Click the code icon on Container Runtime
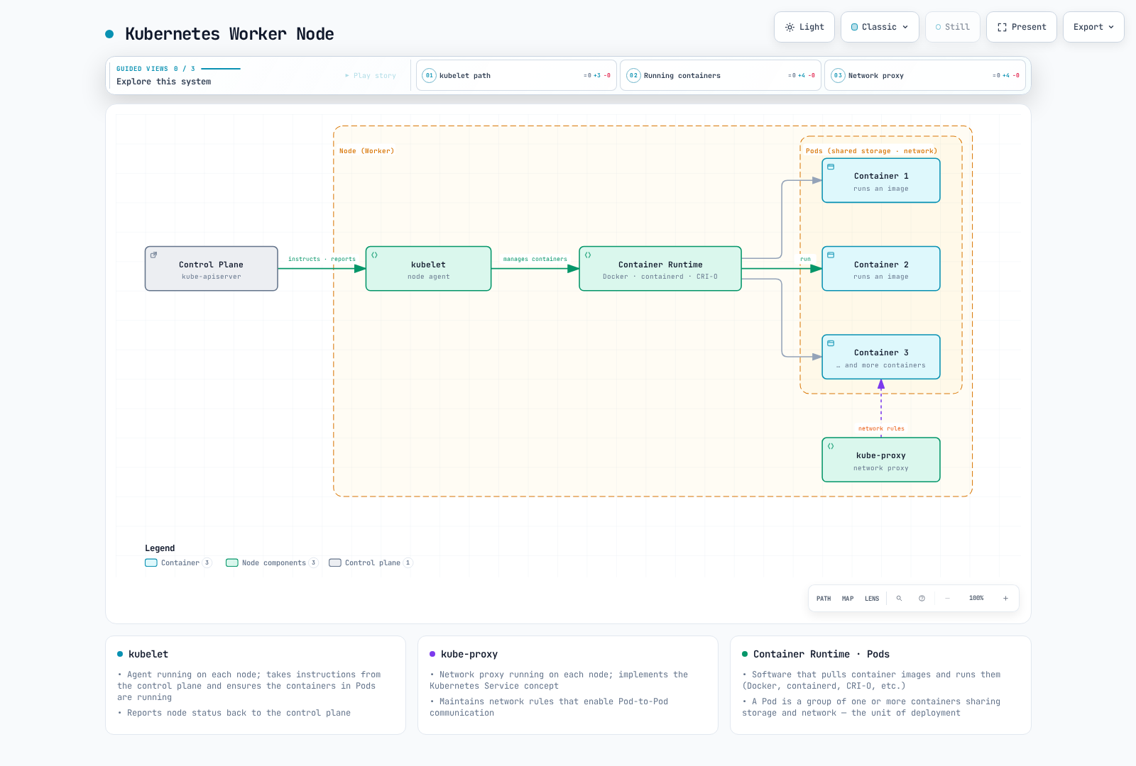This screenshot has width=1136, height=766. (588, 255)
